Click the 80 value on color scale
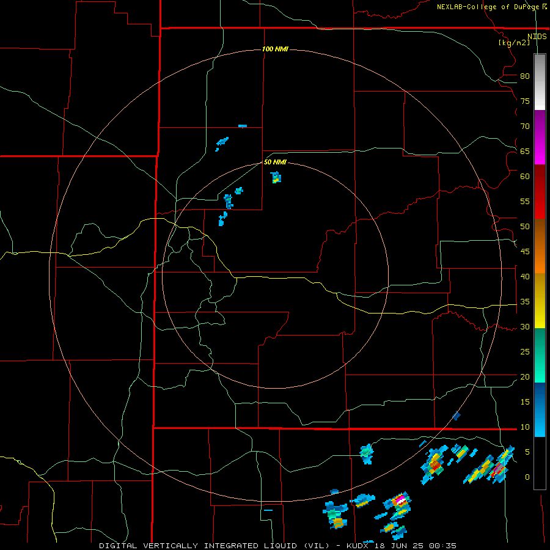The height and width of the screenshot is (550, 550). click(x=525, y=76)
